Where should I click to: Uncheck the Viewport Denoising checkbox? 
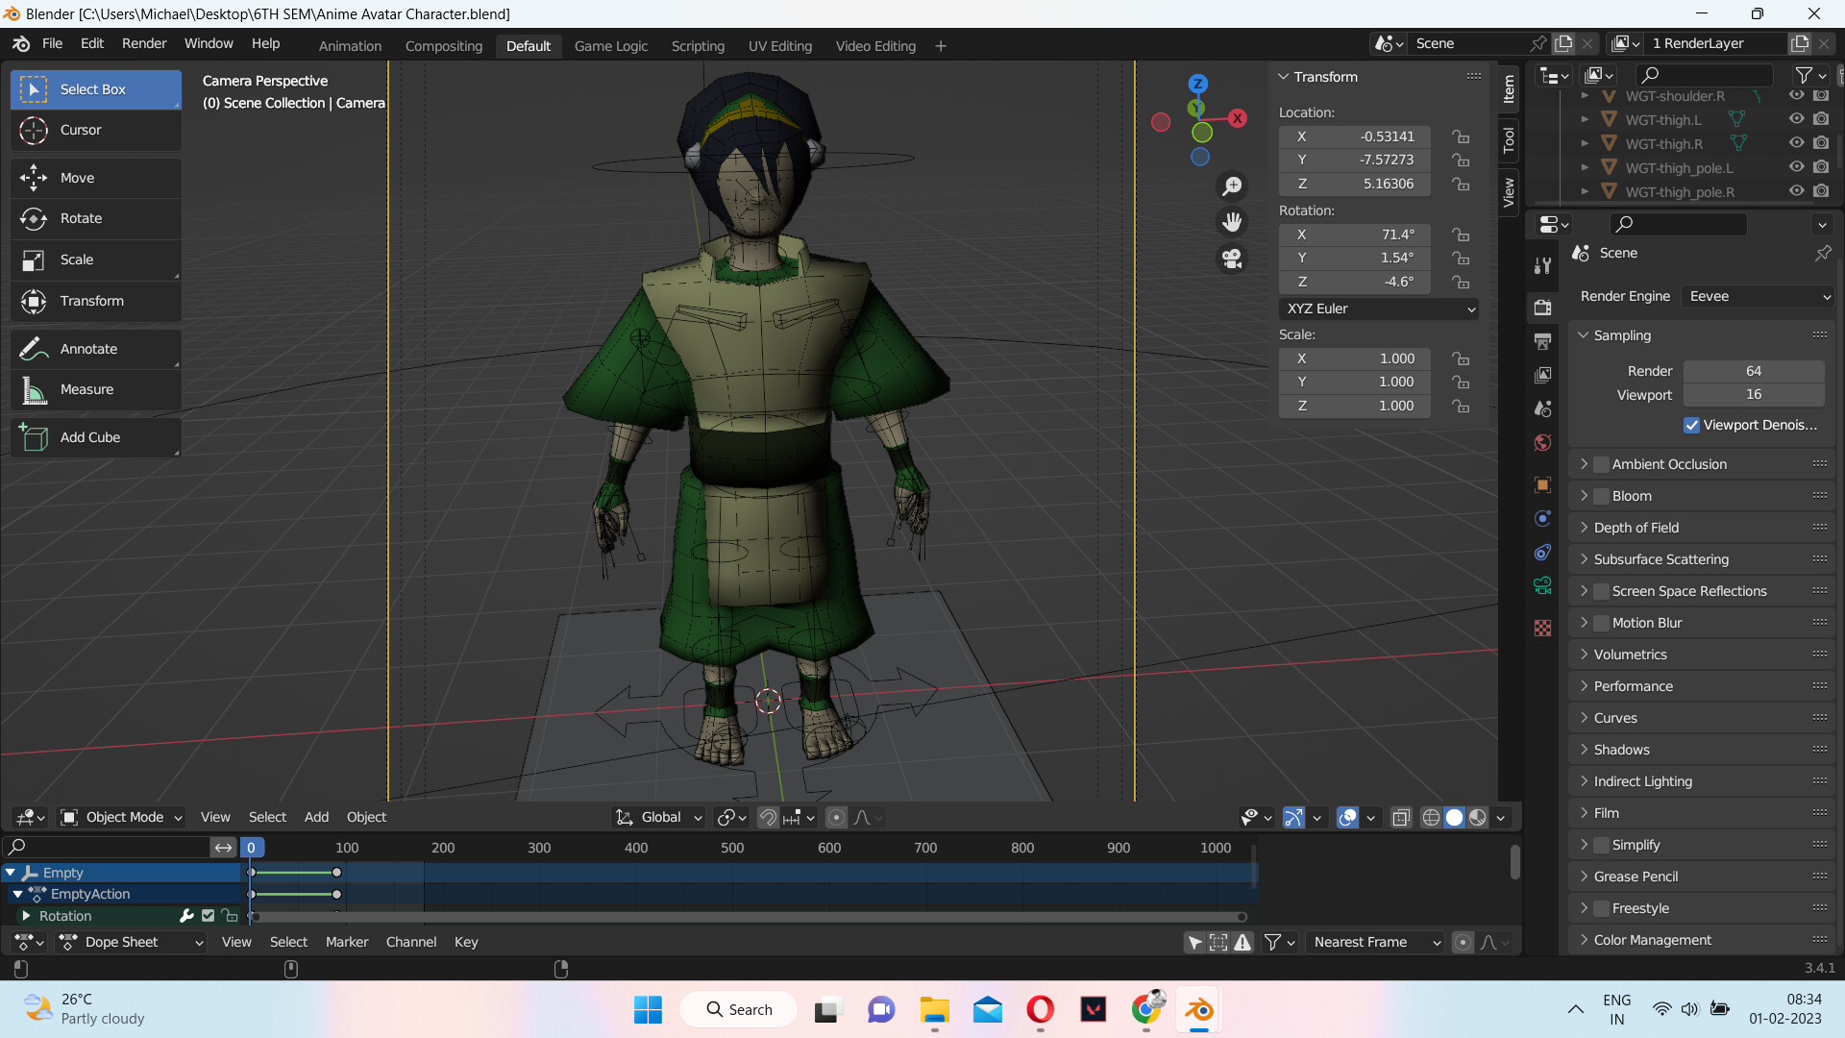pos(1692,425)
